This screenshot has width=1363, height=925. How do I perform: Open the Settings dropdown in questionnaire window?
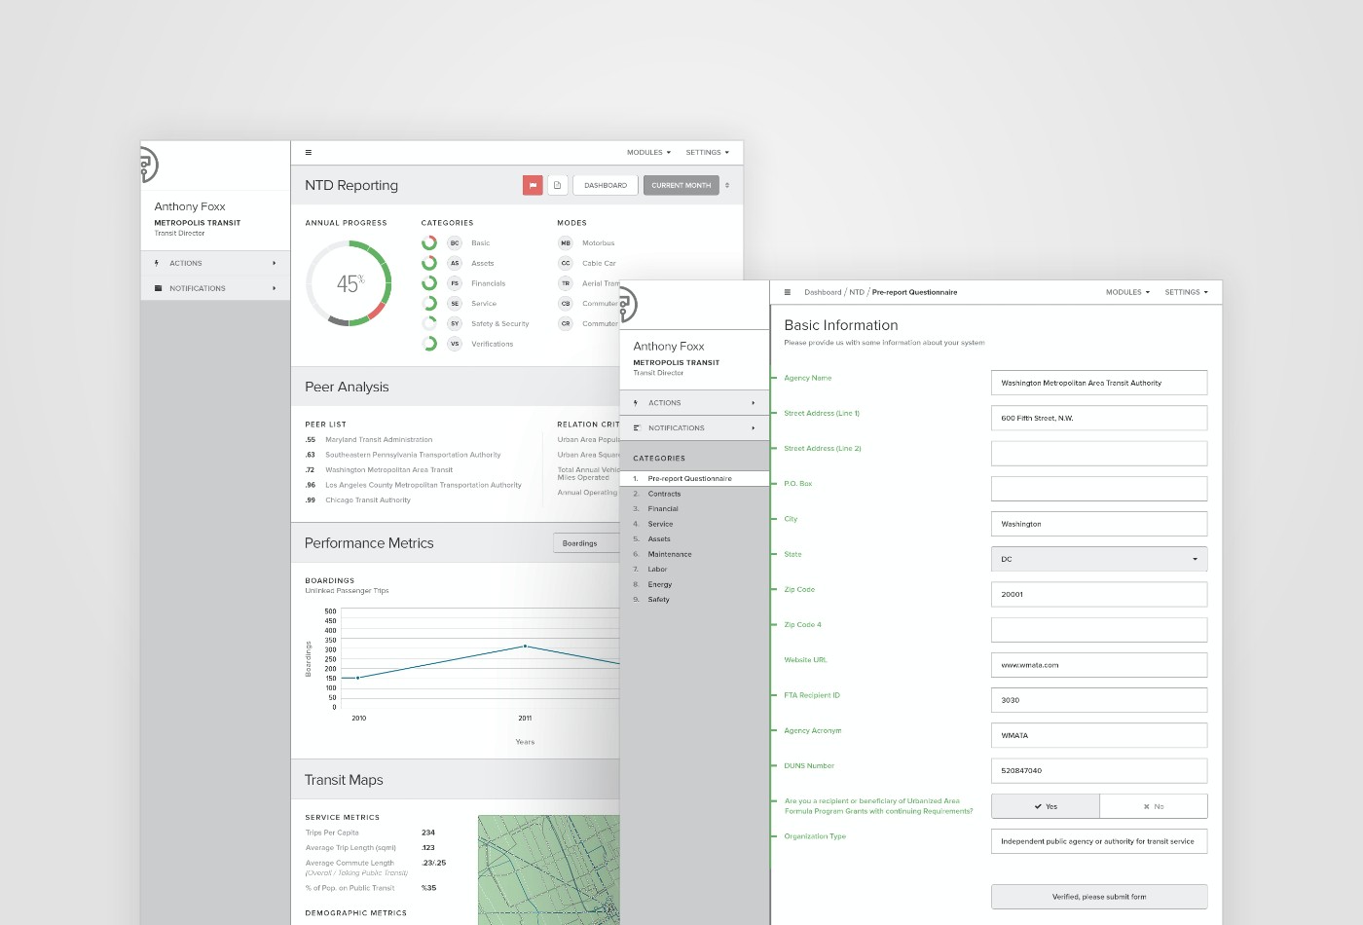tap(1186, 292)
